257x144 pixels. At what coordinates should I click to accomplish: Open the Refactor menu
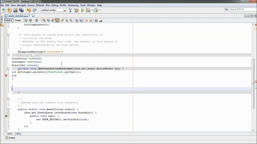coord(40,5)
